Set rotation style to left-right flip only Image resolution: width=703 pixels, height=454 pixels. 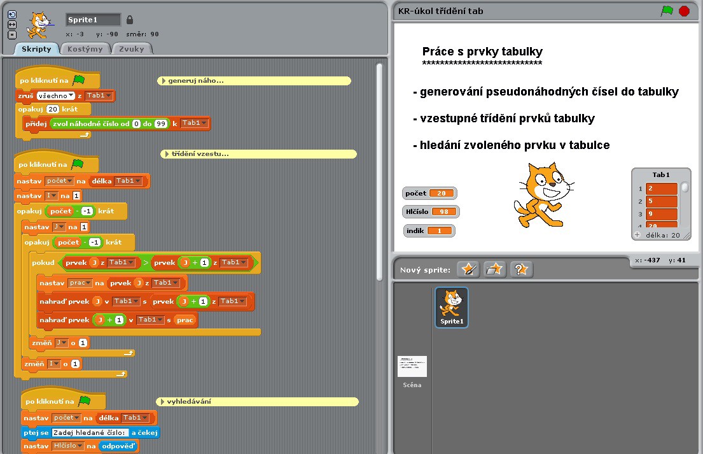click(11, 24)
